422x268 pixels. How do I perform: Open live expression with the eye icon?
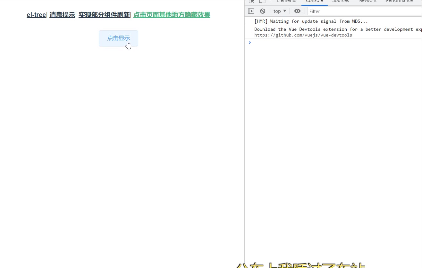coord(297,11)
